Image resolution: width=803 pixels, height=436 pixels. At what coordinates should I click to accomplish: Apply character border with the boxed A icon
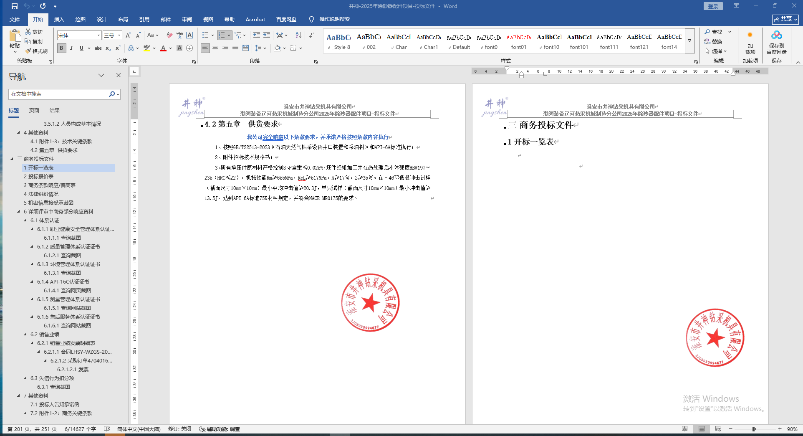coord(189,35)
